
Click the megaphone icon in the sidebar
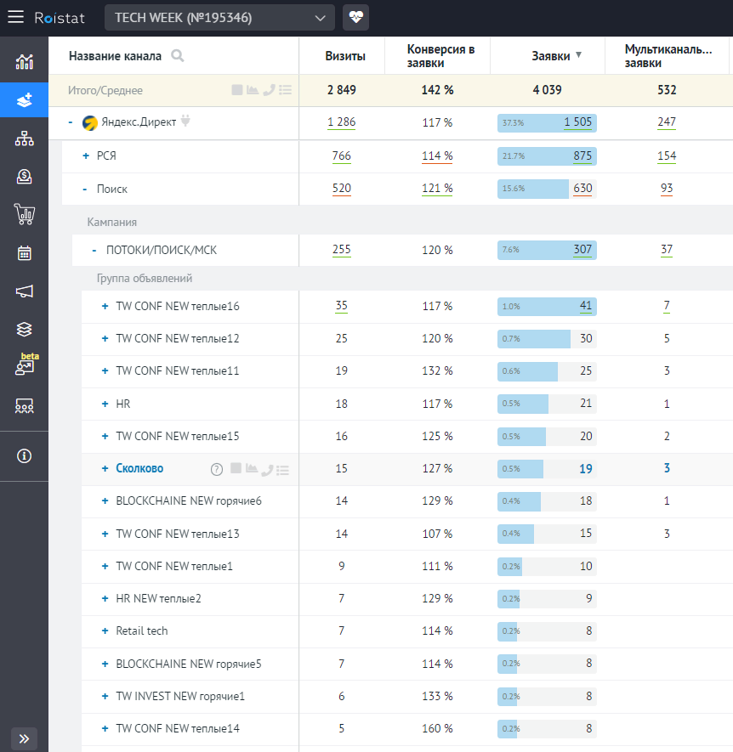point(25,291)
